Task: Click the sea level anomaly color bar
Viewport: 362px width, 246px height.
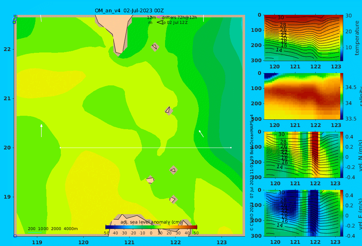Action: [x=151, y=227]
